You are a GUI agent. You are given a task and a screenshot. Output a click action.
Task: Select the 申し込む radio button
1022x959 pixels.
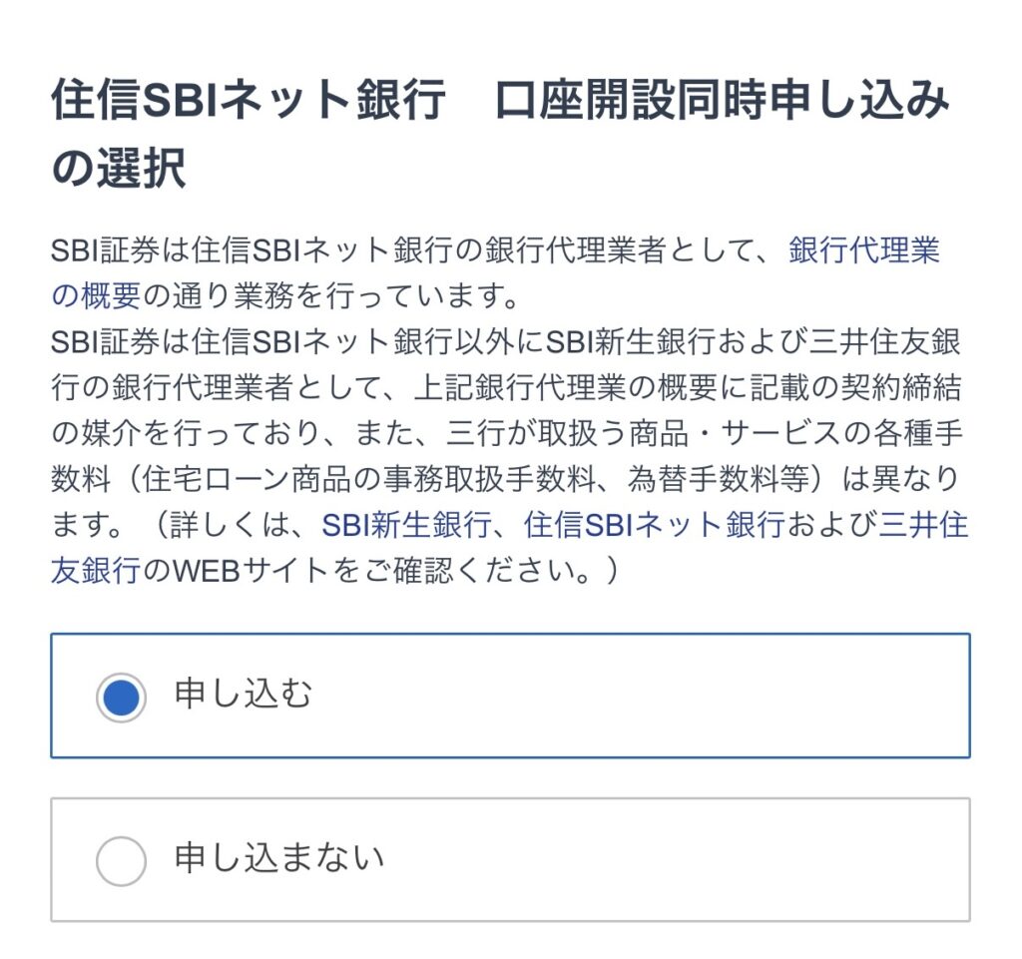pyautogui.click(x=121, y=698)
